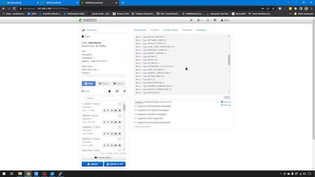Click the Scroll to end link
The height and width of the screenshot is (177, 315).
click(x=165, y=102)
